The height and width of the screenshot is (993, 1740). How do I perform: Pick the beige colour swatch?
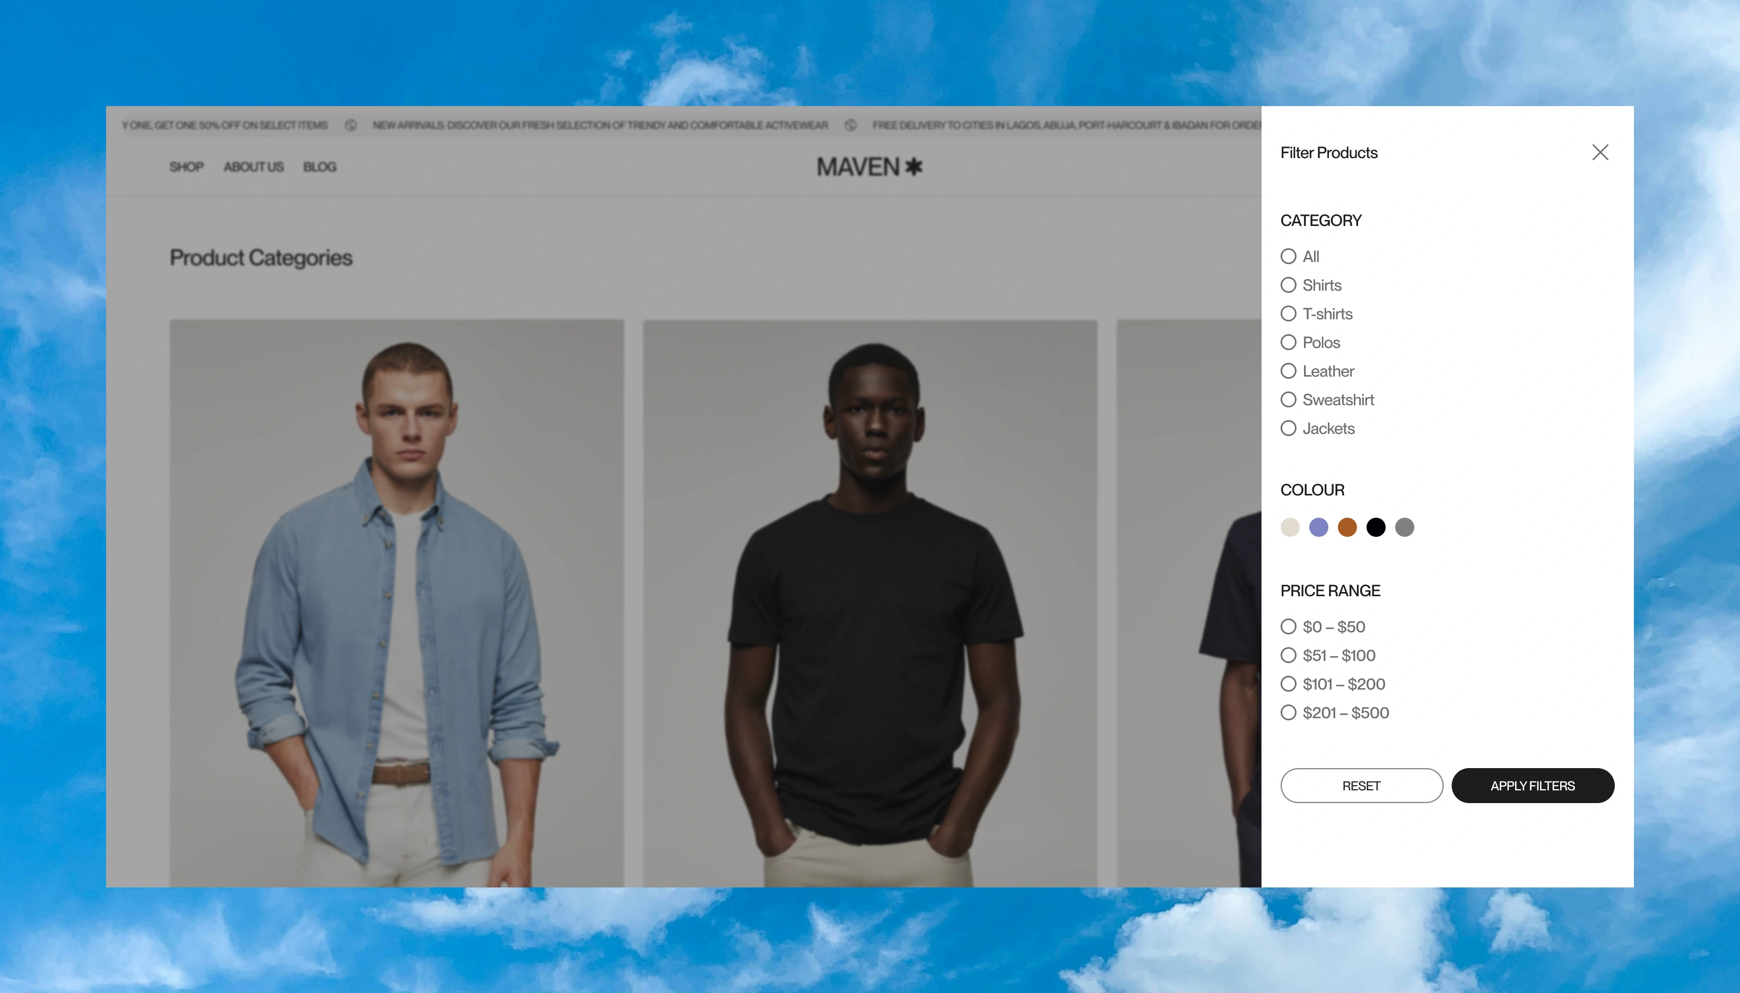1290,527
